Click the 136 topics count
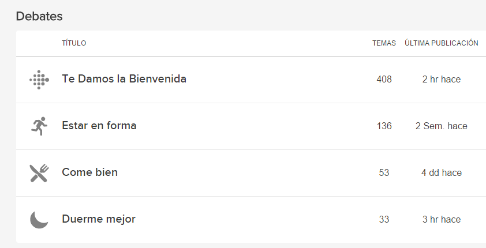This screenshot has height=248, width=486. coord(384,126)
